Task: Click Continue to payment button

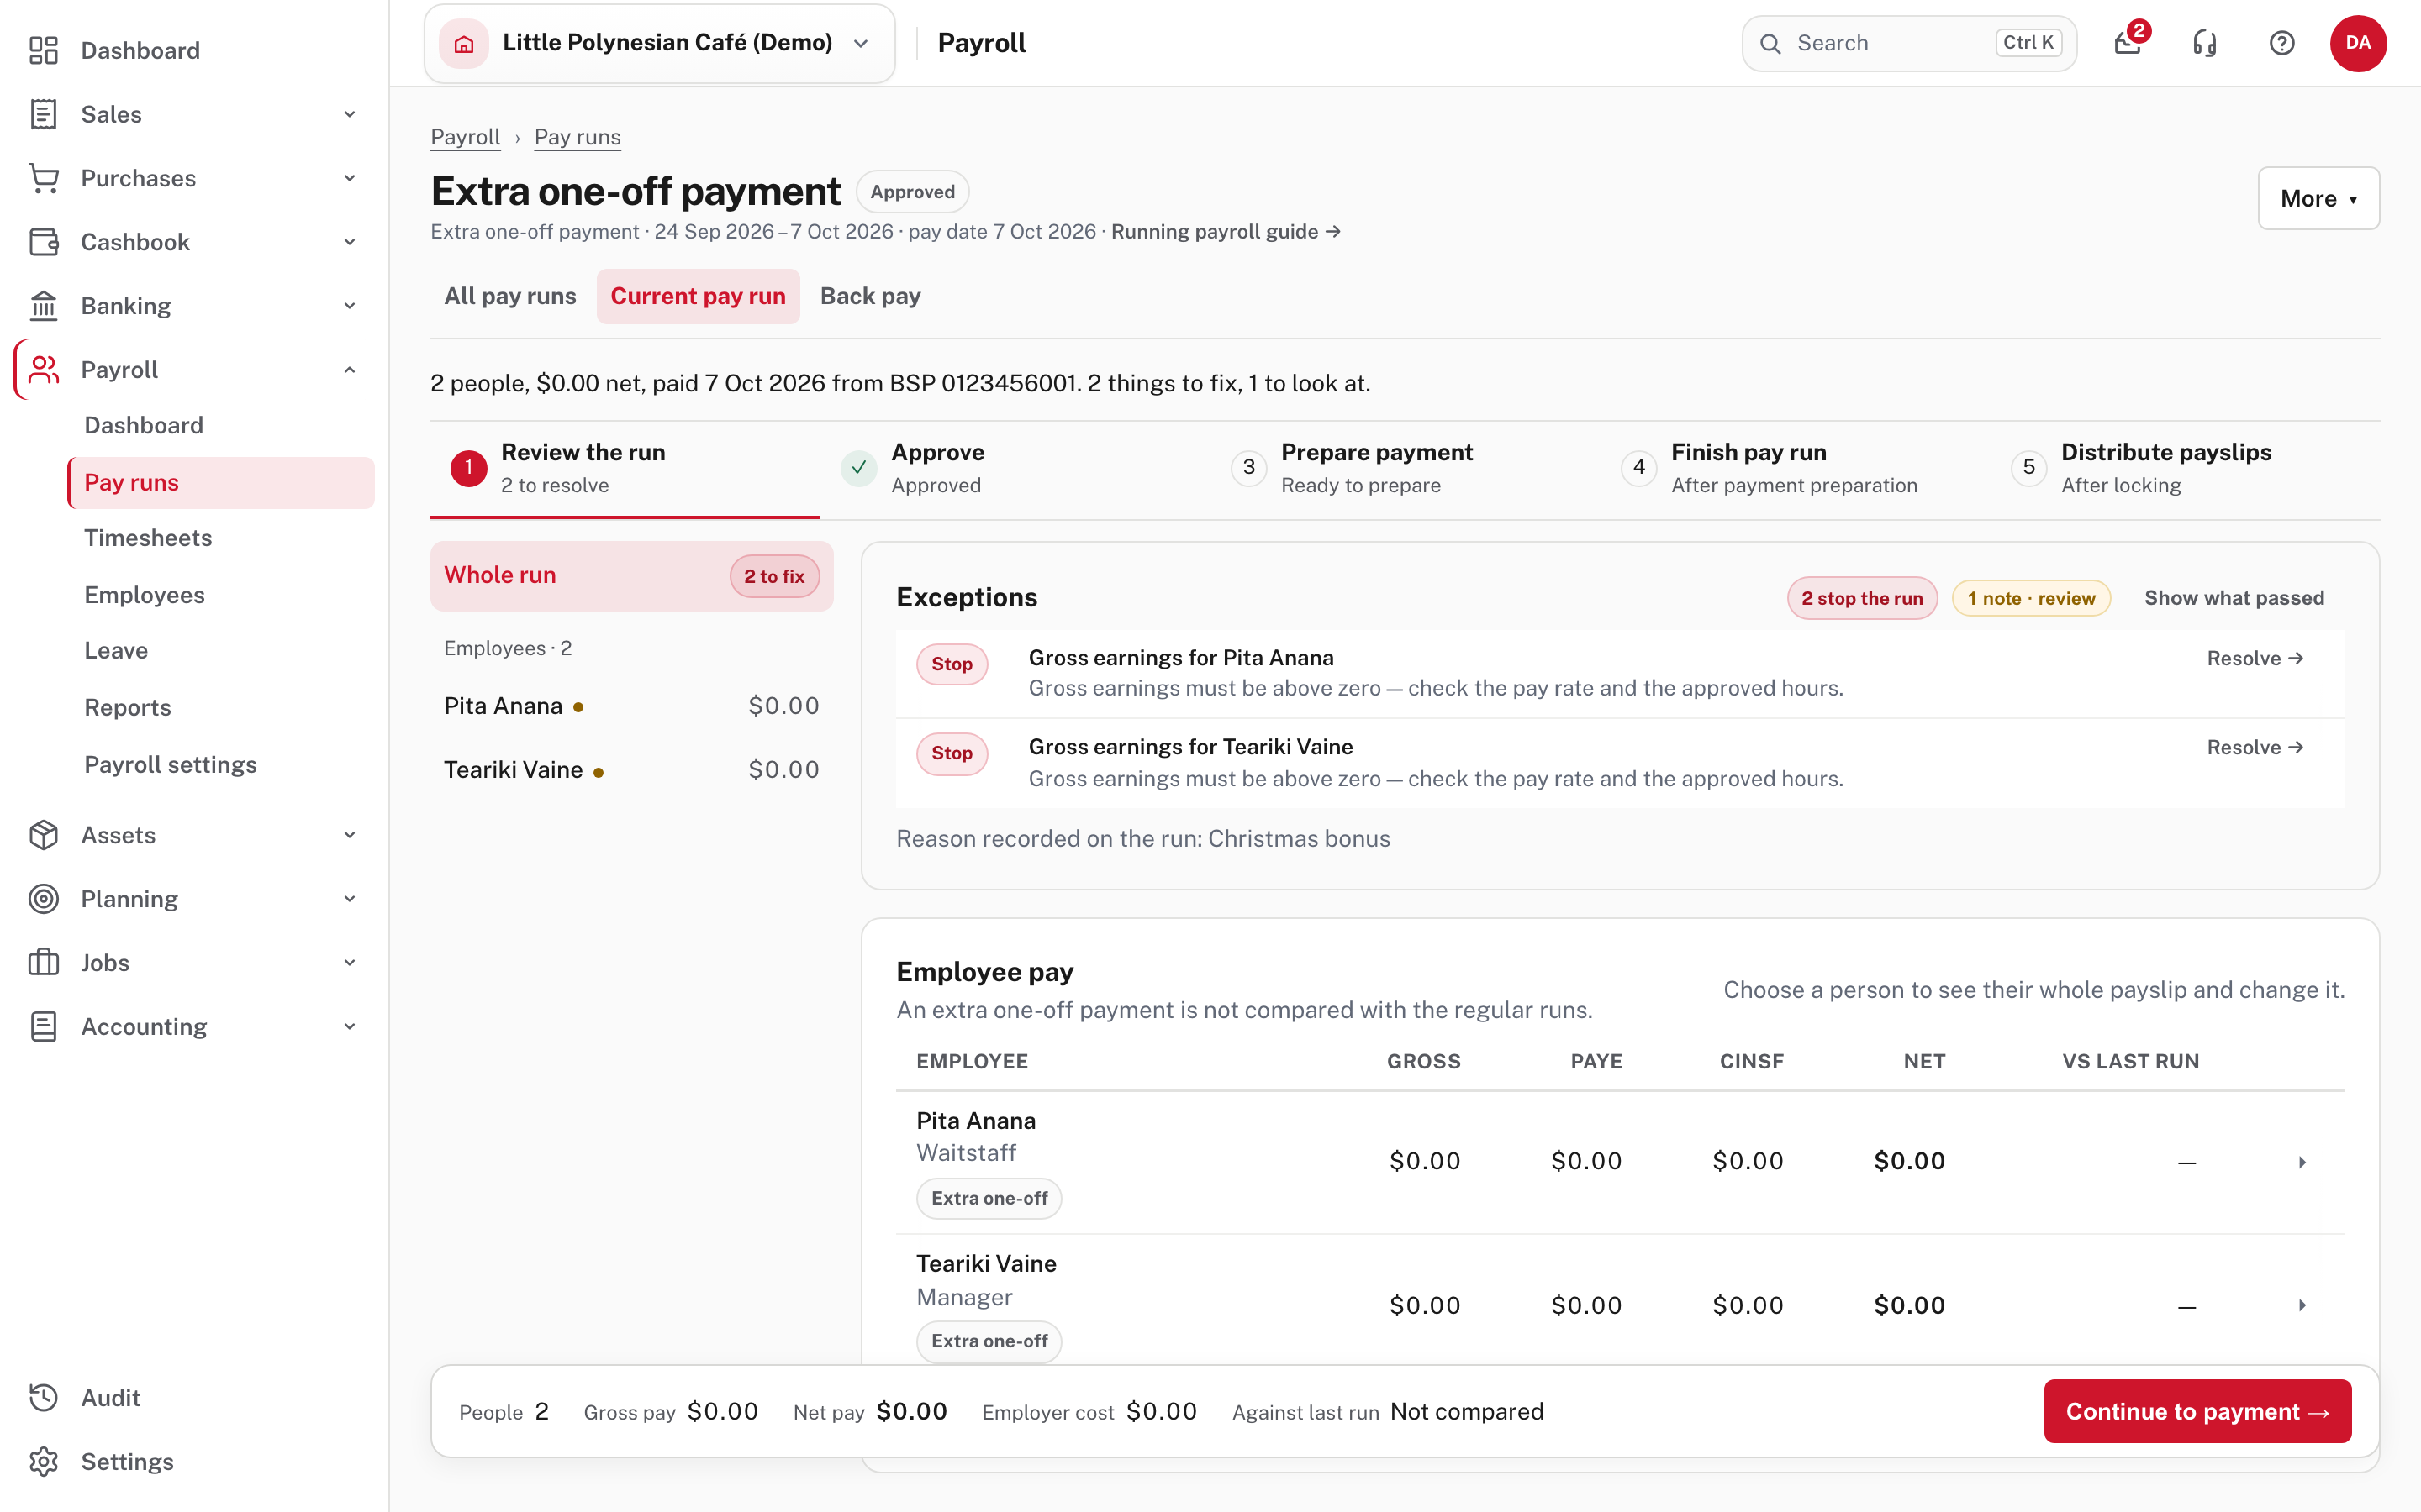Action: (x=2197, y=1411)
